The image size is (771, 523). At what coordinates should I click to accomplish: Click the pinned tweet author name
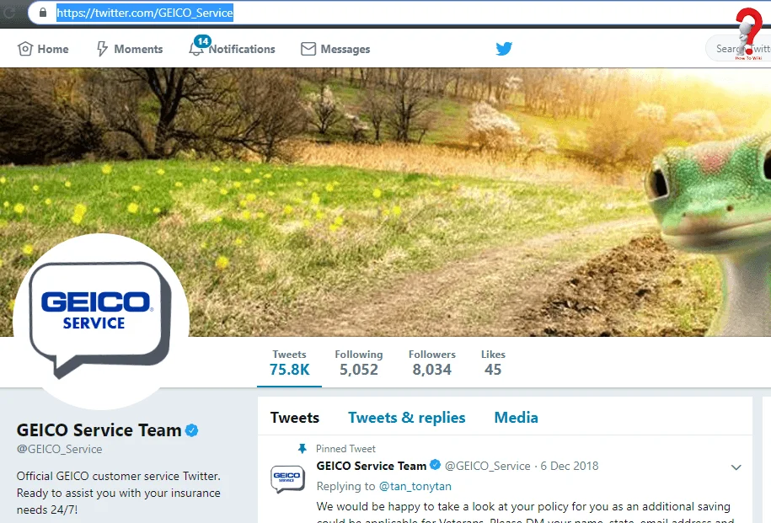tap(372, 466)
